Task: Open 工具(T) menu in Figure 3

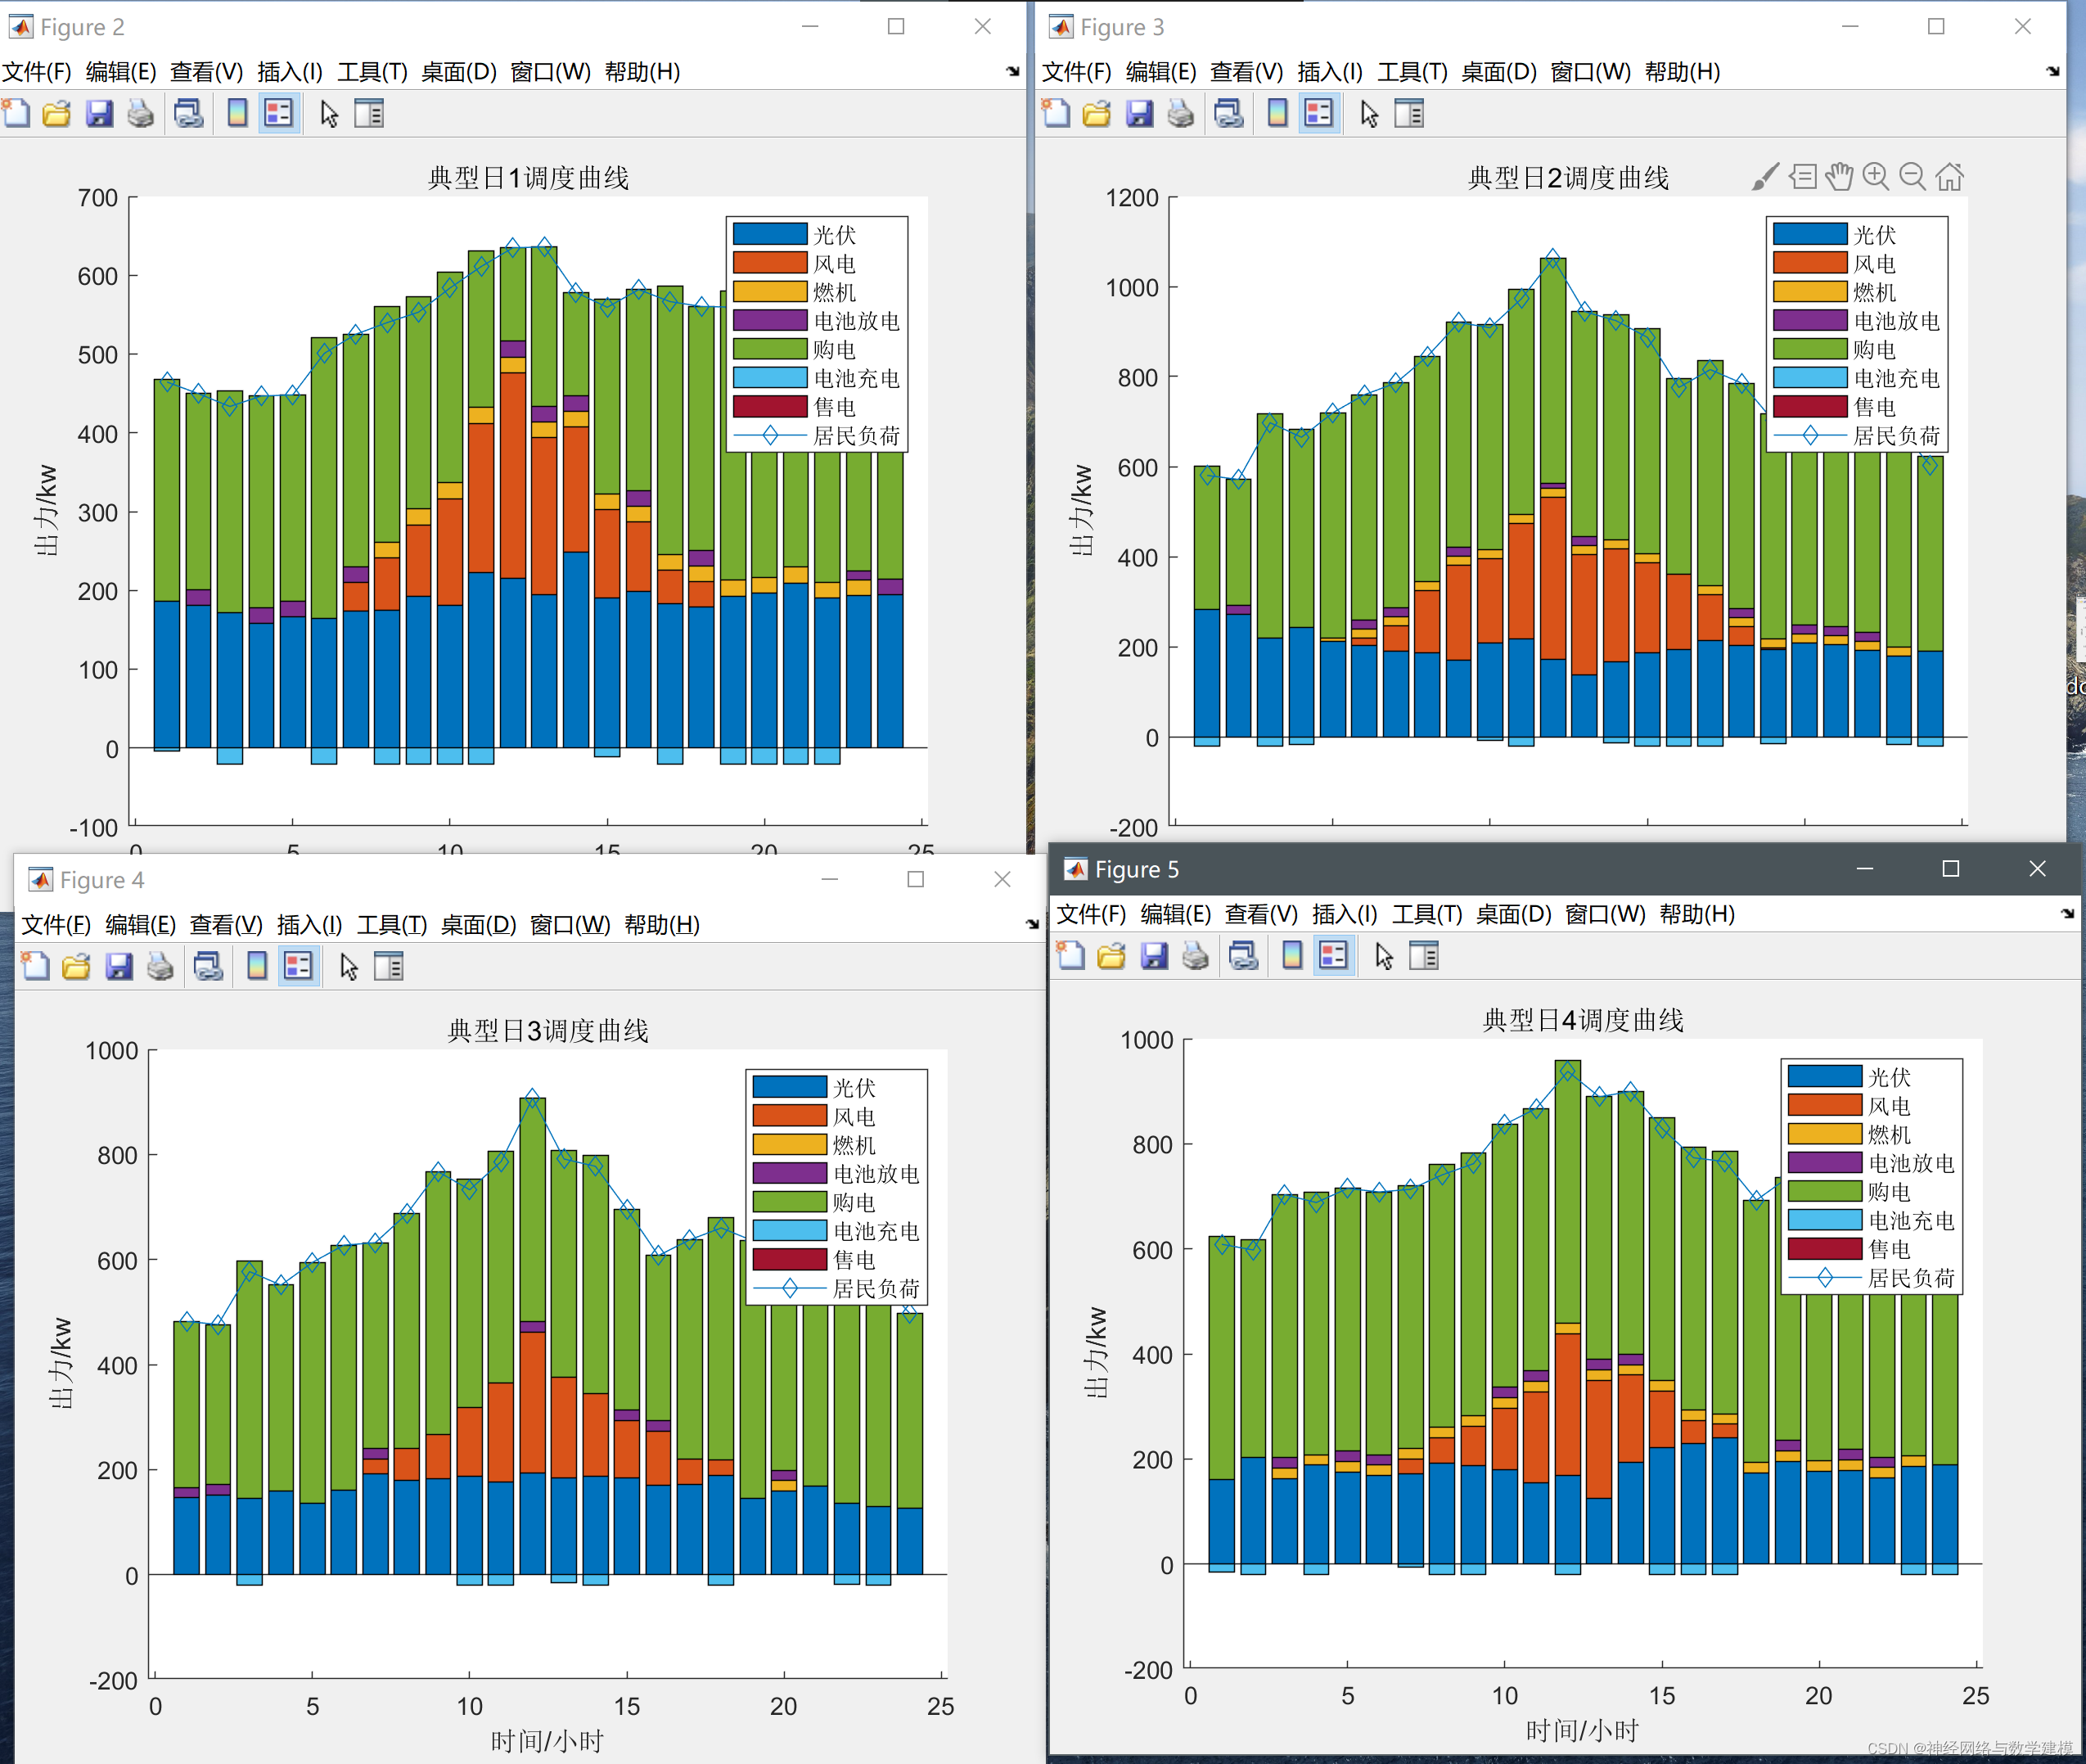Action: tap(1412, 72)
